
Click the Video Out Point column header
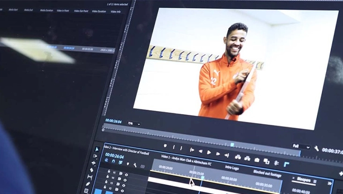pyautogui.click(x=81, y=11)
